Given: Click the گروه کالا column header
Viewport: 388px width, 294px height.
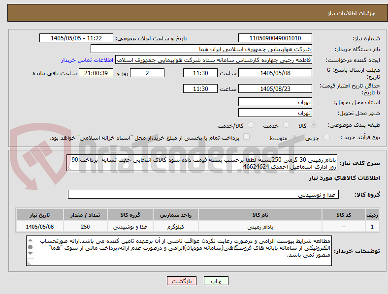Looking at the screenshot, I should pyautogui.click(x=130, y=215).
